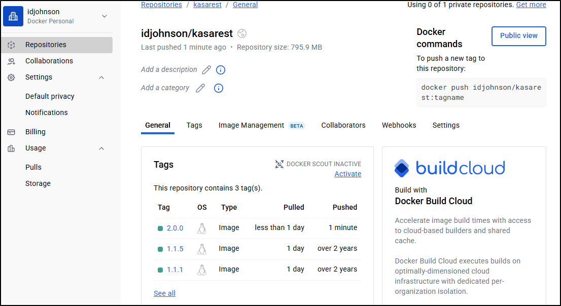Switch to the Collaborators tab
Image resolution: width=561 pixels, height=306 pixels.
343,126
